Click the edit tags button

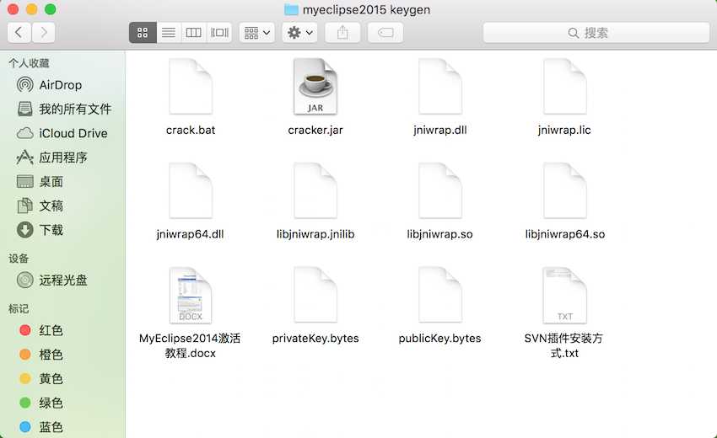pyautogui.click(x=385, y=32)
